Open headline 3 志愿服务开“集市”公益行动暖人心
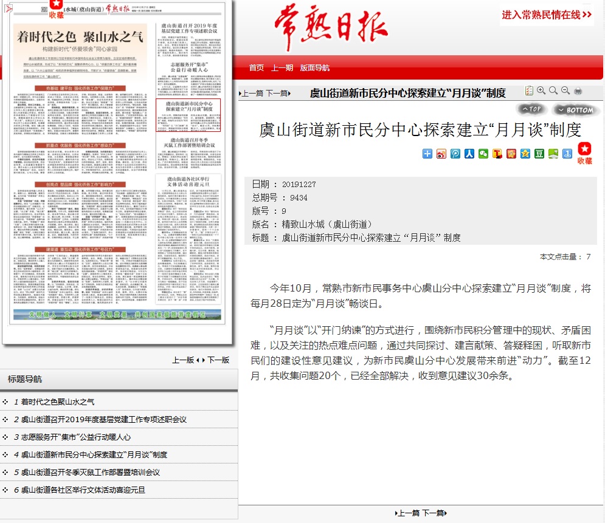This screenshot has width=605, height=523. [x=76, y=437]
